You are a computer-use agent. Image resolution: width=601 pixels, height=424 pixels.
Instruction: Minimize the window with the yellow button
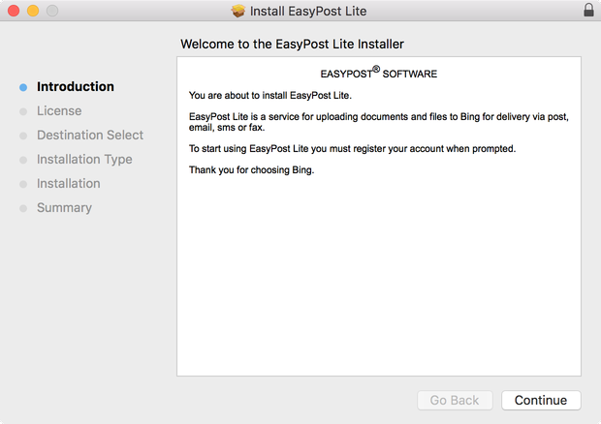tap(33, 11)
